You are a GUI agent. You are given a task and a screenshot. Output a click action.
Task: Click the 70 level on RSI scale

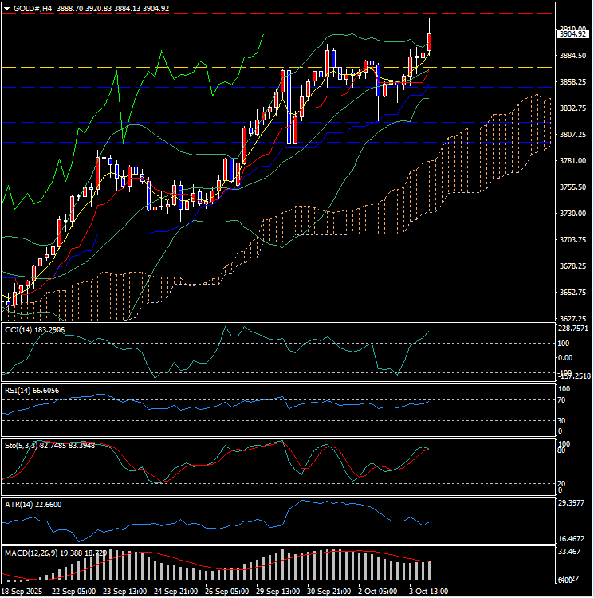click(563, 400)
